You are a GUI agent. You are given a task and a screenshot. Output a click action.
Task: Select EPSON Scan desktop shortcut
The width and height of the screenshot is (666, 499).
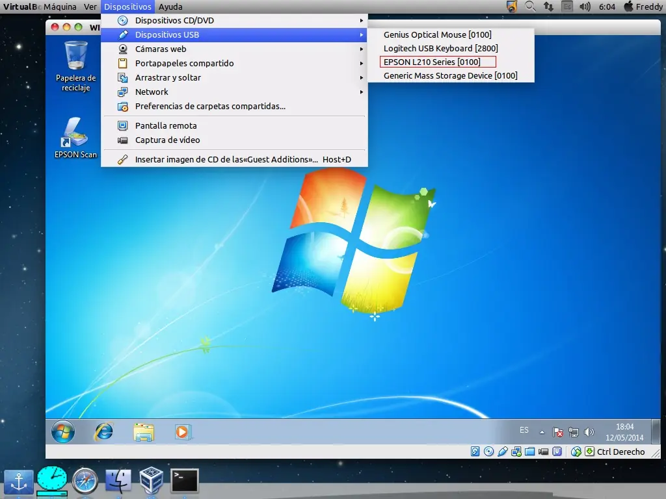coord(75,138)
